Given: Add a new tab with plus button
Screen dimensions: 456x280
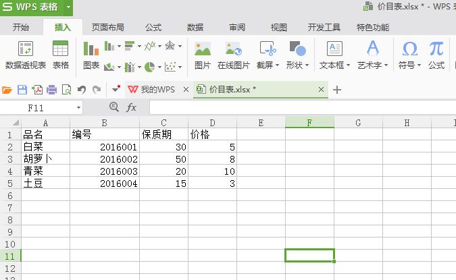Looking at the screenshot, I should (x=338, y=90).
